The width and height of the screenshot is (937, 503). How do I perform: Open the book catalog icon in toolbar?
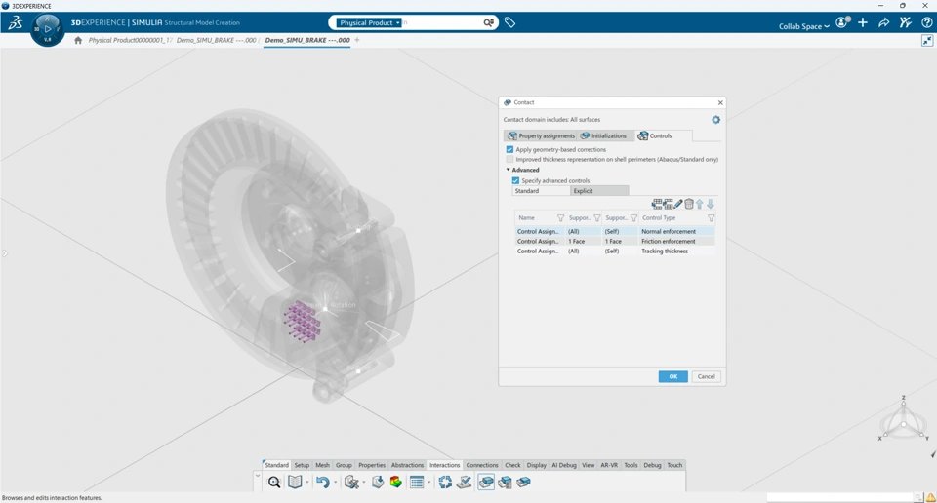click(295, 483)
